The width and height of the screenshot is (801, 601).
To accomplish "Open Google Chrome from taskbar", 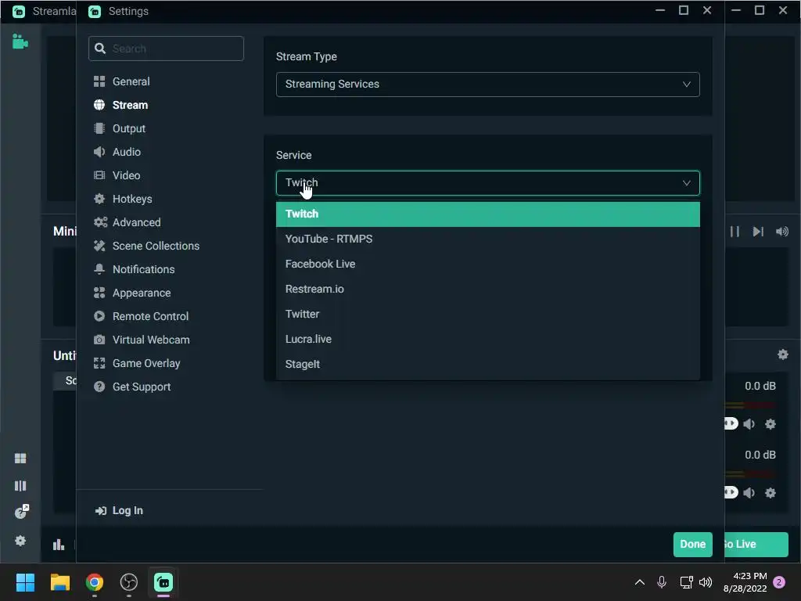I will pos(95,582).
